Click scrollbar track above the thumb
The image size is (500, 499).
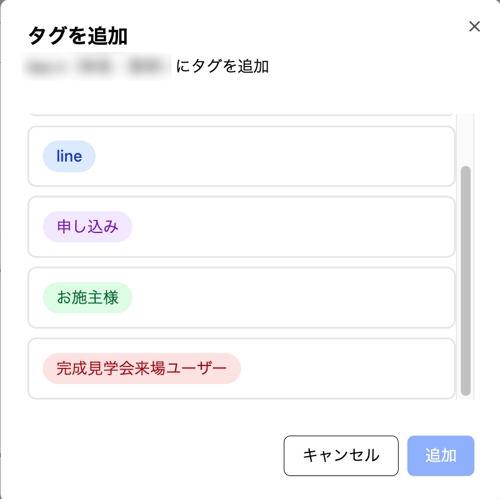[x=465, y=140]
